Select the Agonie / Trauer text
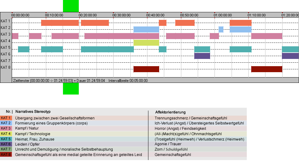 (168, 144)
